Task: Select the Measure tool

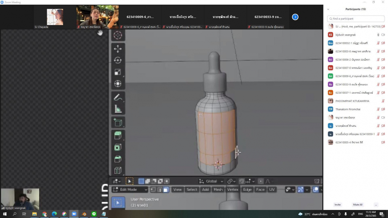Action: tap(118, 109)
